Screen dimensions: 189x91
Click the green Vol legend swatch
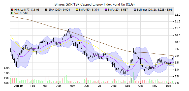(12, 13)
